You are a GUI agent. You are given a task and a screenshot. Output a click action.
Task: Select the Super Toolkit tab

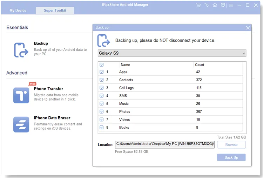(x=55, y=11)
